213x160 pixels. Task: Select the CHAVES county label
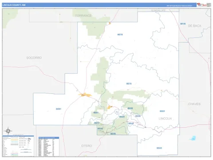pos(194,104)
